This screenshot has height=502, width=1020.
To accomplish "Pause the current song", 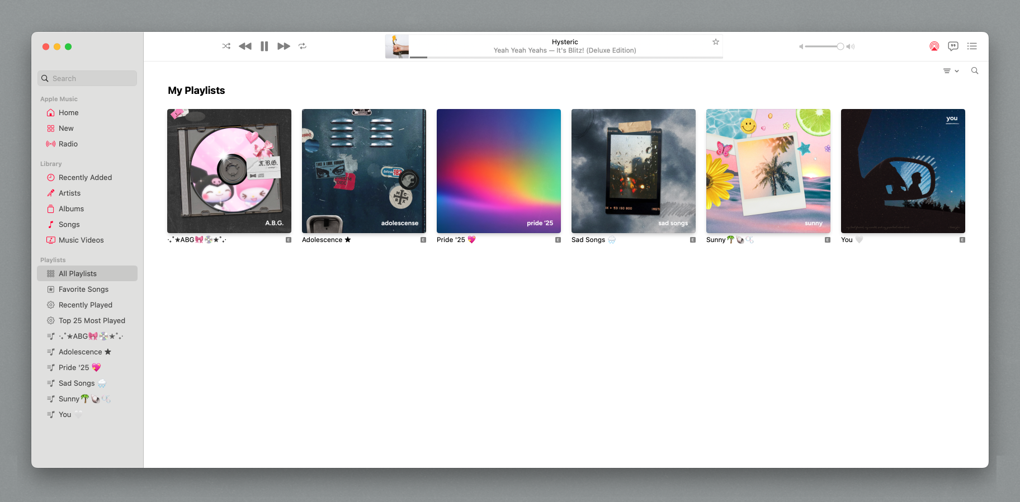I will click(x=265, y=46).
